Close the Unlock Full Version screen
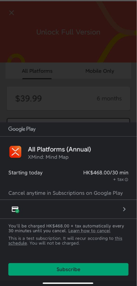Image resolution: width=137 pixels, height=286 pixels. pos(11,13)
